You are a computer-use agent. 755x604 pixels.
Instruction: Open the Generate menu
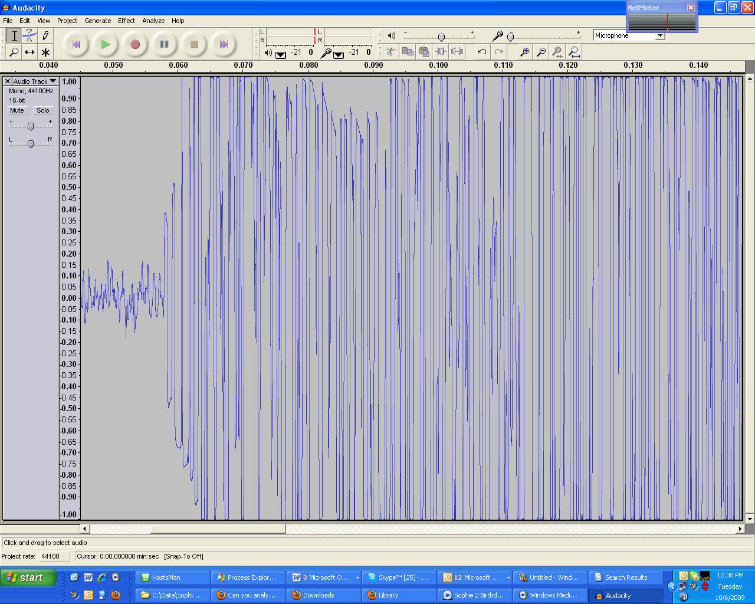97,21
